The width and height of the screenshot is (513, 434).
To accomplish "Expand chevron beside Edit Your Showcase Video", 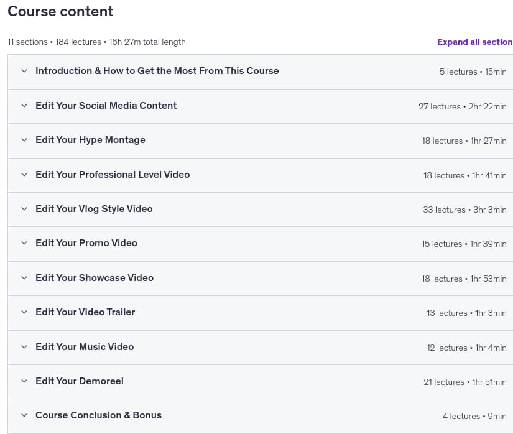I will coord(24,278).
